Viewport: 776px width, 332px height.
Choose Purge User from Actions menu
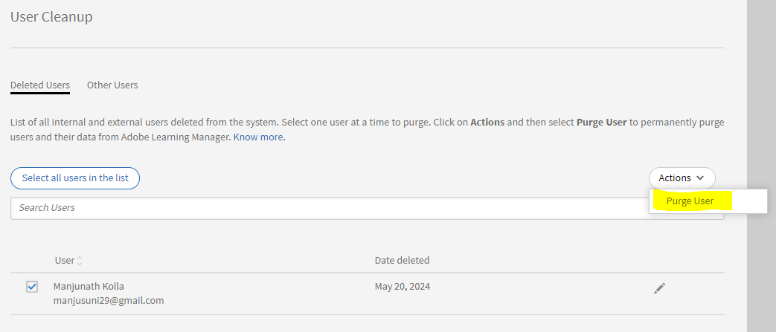point(690,201)
